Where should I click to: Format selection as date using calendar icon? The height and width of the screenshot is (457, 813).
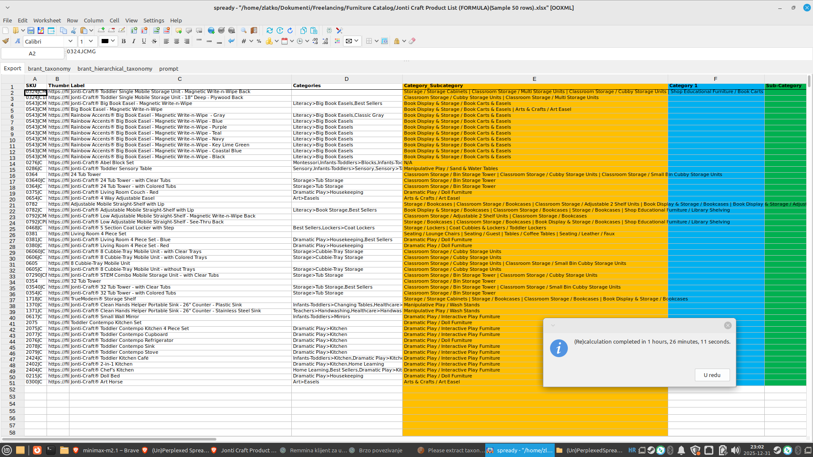coord(285,41)
